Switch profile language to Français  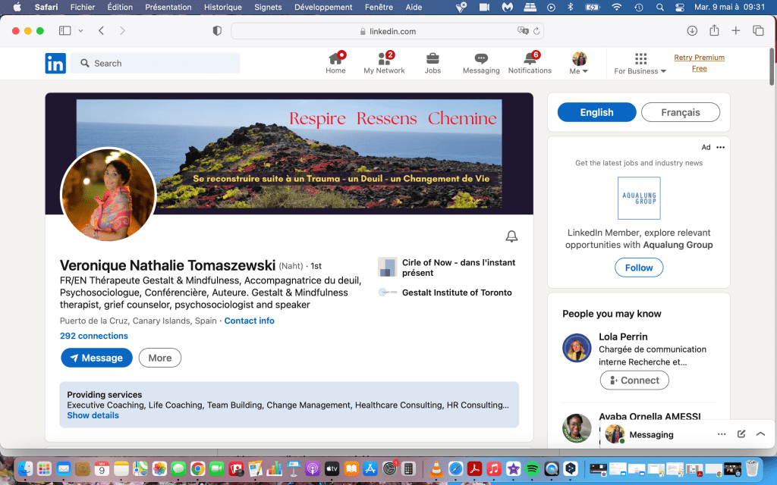tap(680, 112)
